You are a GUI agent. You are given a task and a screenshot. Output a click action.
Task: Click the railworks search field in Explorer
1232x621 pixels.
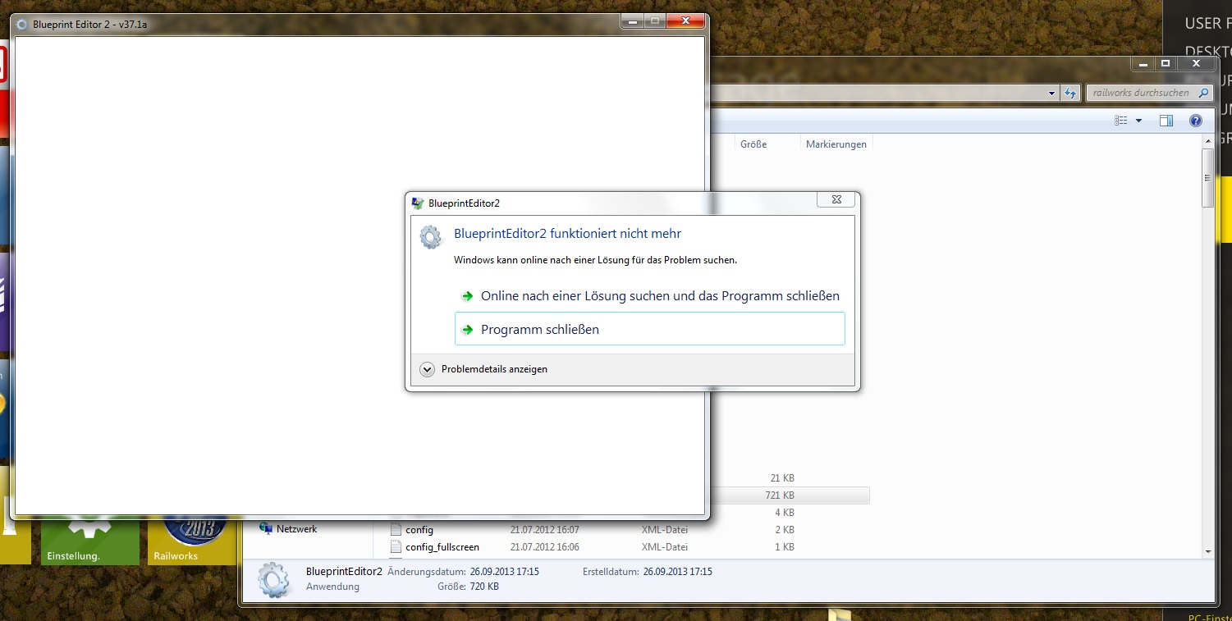click(x=1149, y=93)
